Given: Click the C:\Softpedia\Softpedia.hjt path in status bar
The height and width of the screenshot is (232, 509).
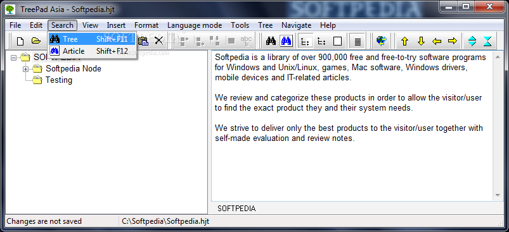Looking at the screenshot, I should (x=165, y=221).
